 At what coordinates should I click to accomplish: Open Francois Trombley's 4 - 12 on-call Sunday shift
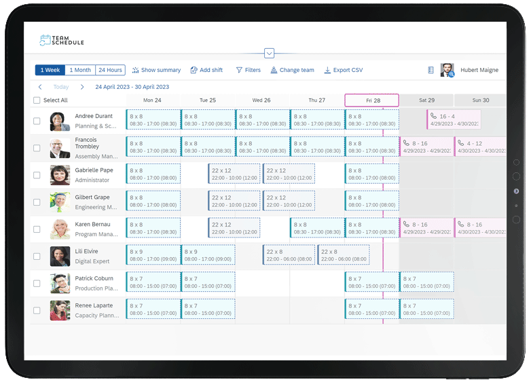(481, 147)
